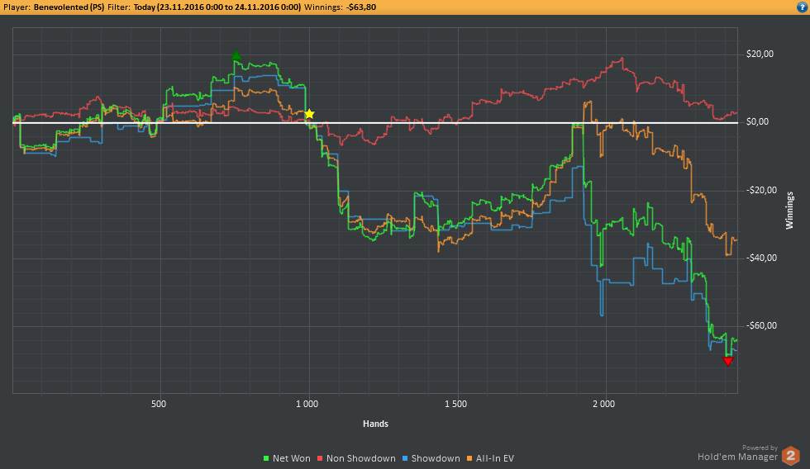Click the Showdown legend label
This screenshot has width=810, height=469.
click(x=436, y=458)
